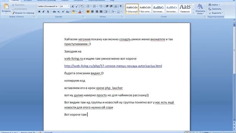Click the justify alignment icon
This screenshot has width=236, height=133.
[x=101, y=11]
